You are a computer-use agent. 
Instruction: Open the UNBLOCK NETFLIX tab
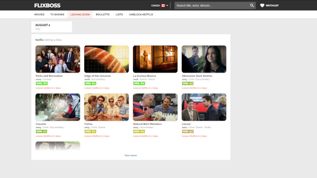click(x=141, y=14)
